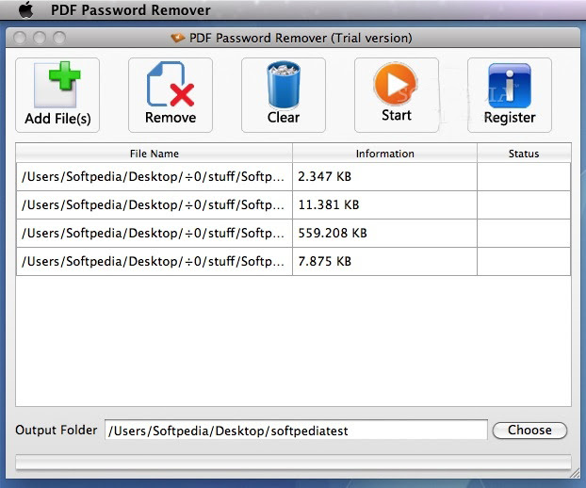Click the Choose output folder button

529,431
